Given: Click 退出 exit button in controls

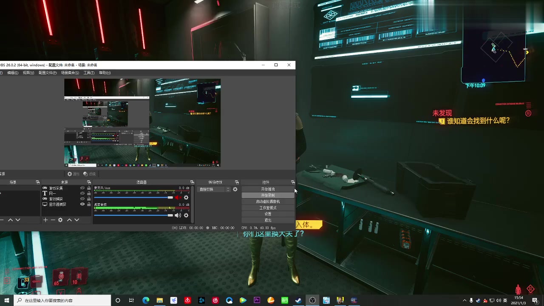Looking at the screenshot, I should (x=268, y=220).
